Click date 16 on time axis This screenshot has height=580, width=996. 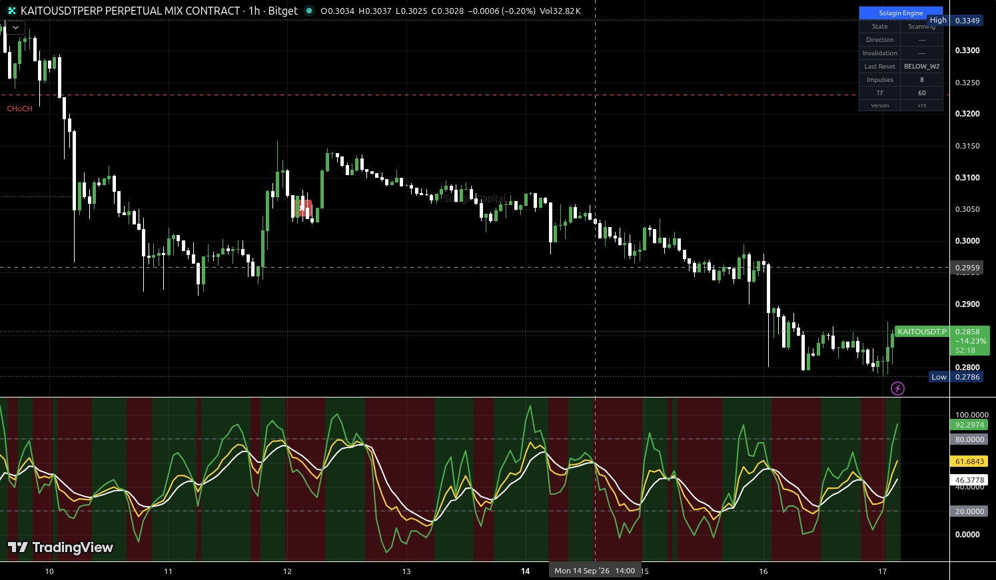click(763, 571)
